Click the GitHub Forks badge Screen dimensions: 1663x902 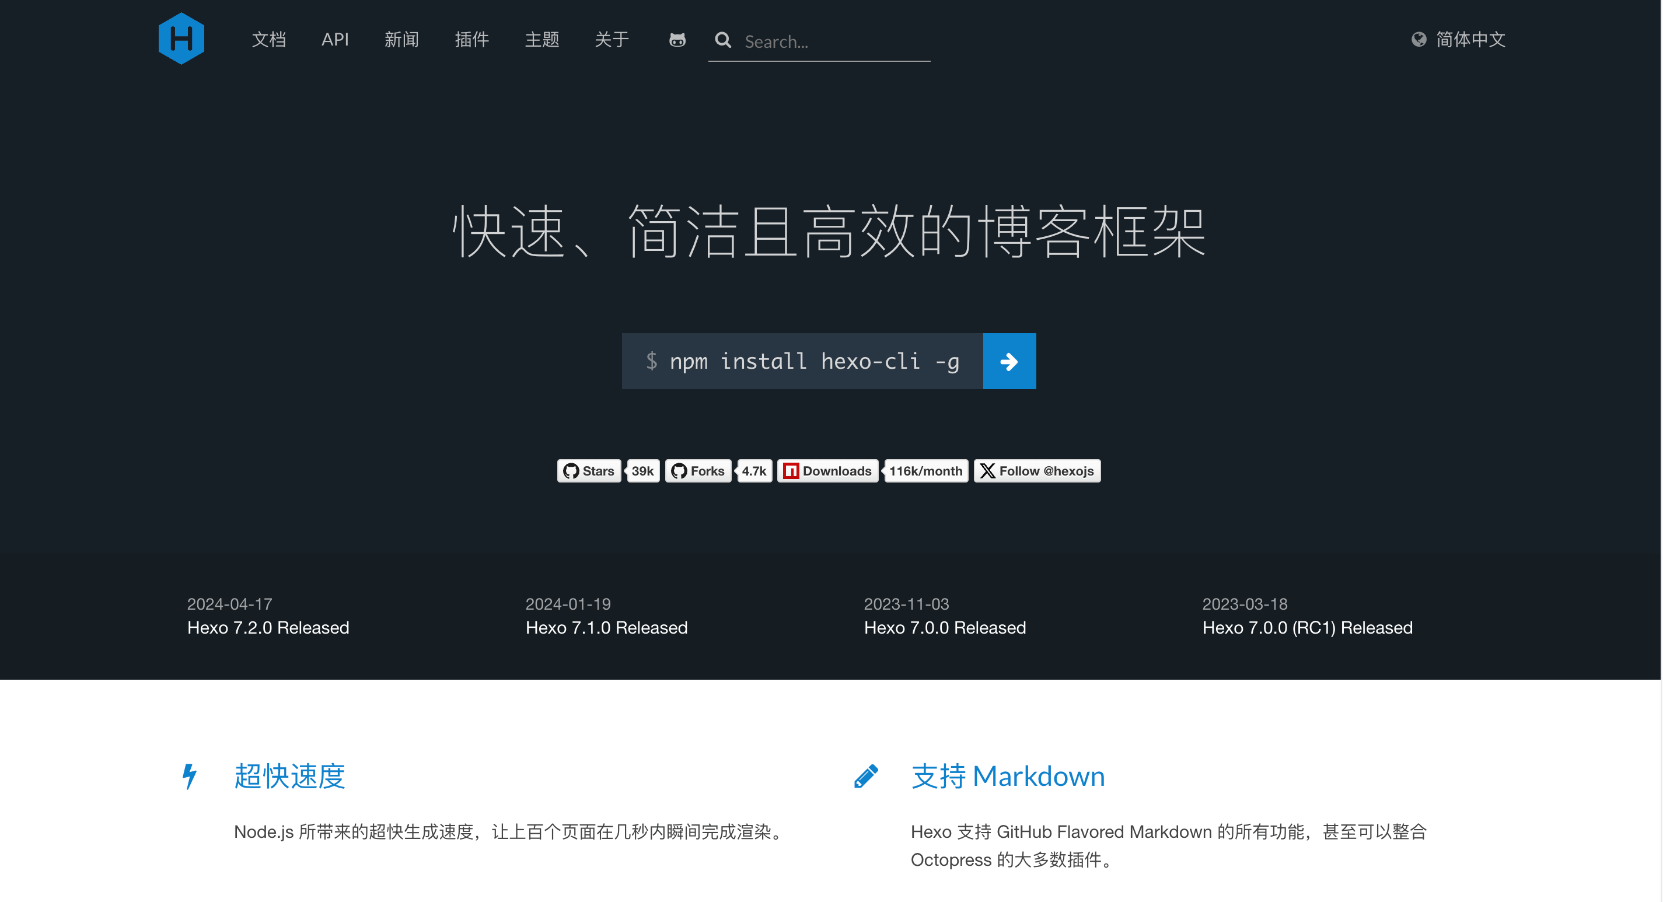(698, 471)
